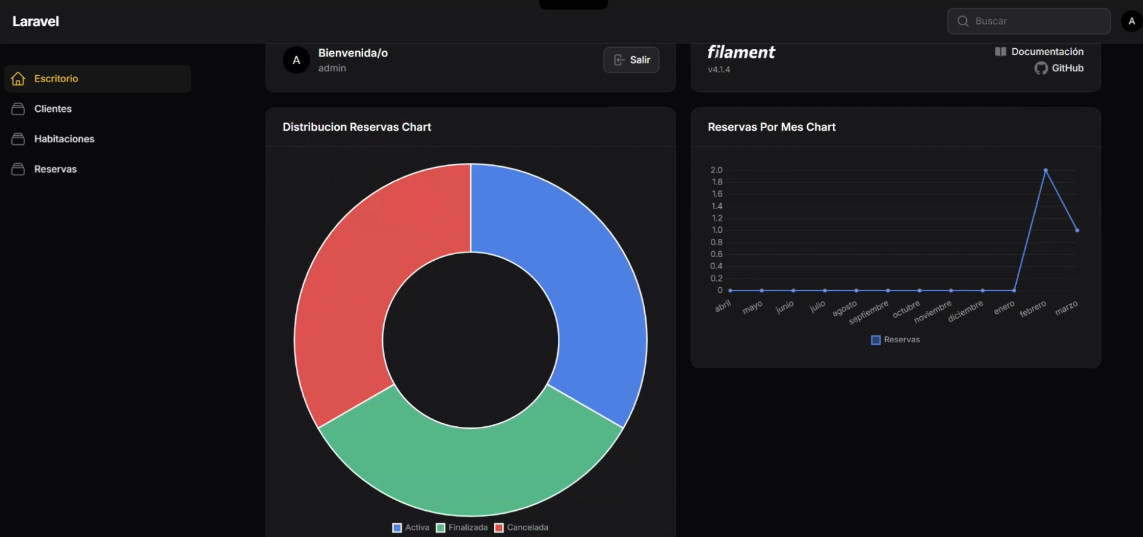Toggle the Finalizada legend item
The width and height of the screenshot is (1143, 537).
[x=462, y=527]
